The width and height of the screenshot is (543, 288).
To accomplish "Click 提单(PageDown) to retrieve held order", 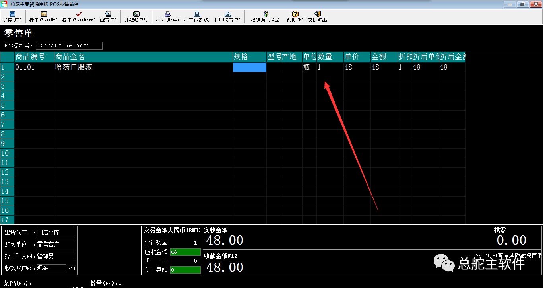I will pos(79,17).
